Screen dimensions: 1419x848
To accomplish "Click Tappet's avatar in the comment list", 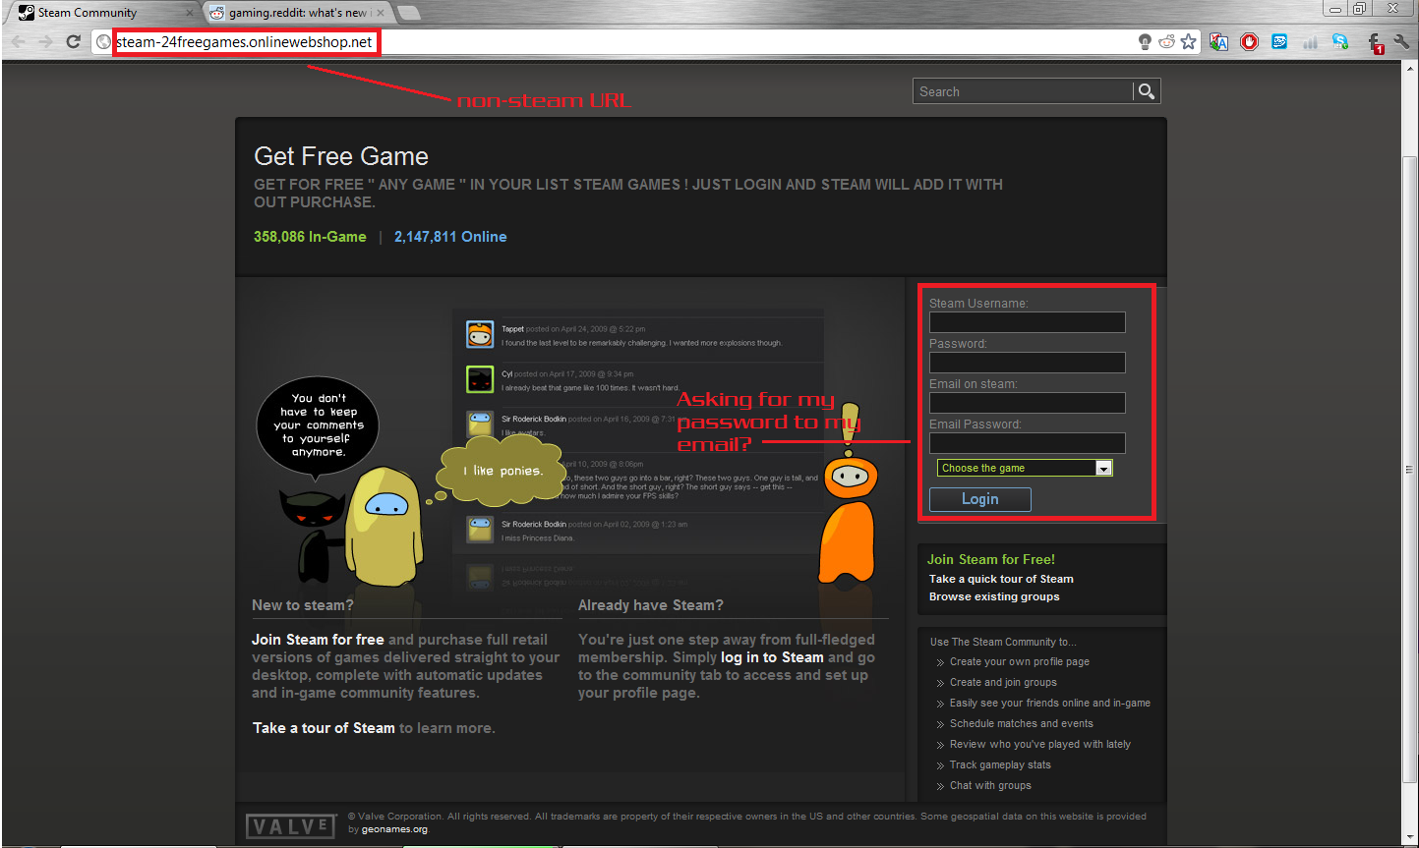I will (480, 334).
